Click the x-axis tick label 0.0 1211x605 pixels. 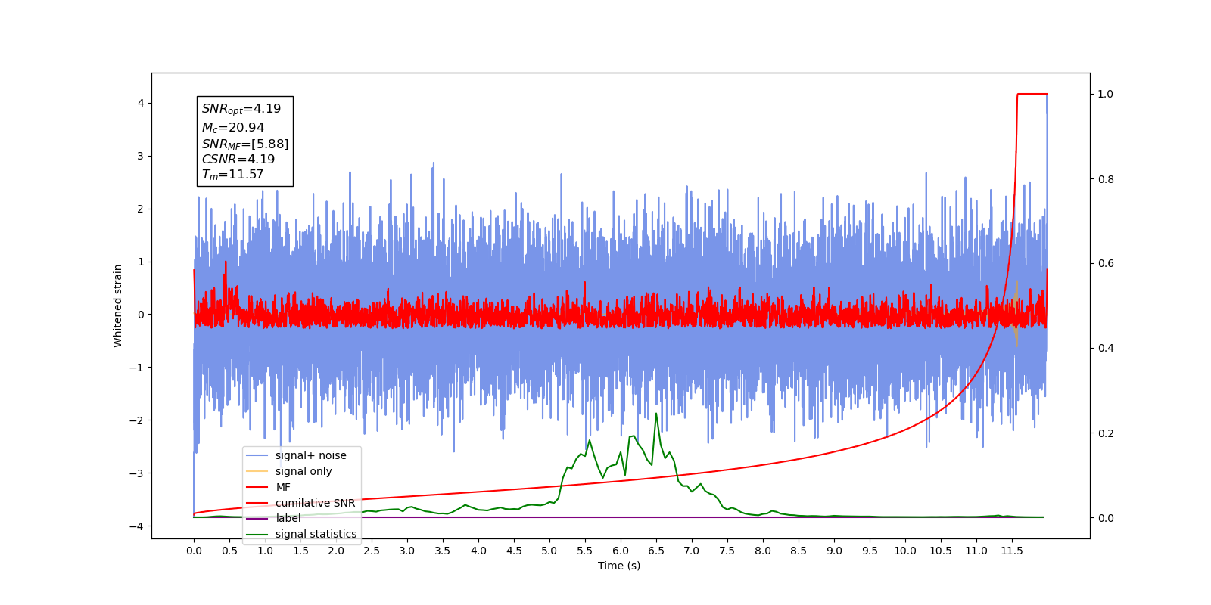coord(194,551)
